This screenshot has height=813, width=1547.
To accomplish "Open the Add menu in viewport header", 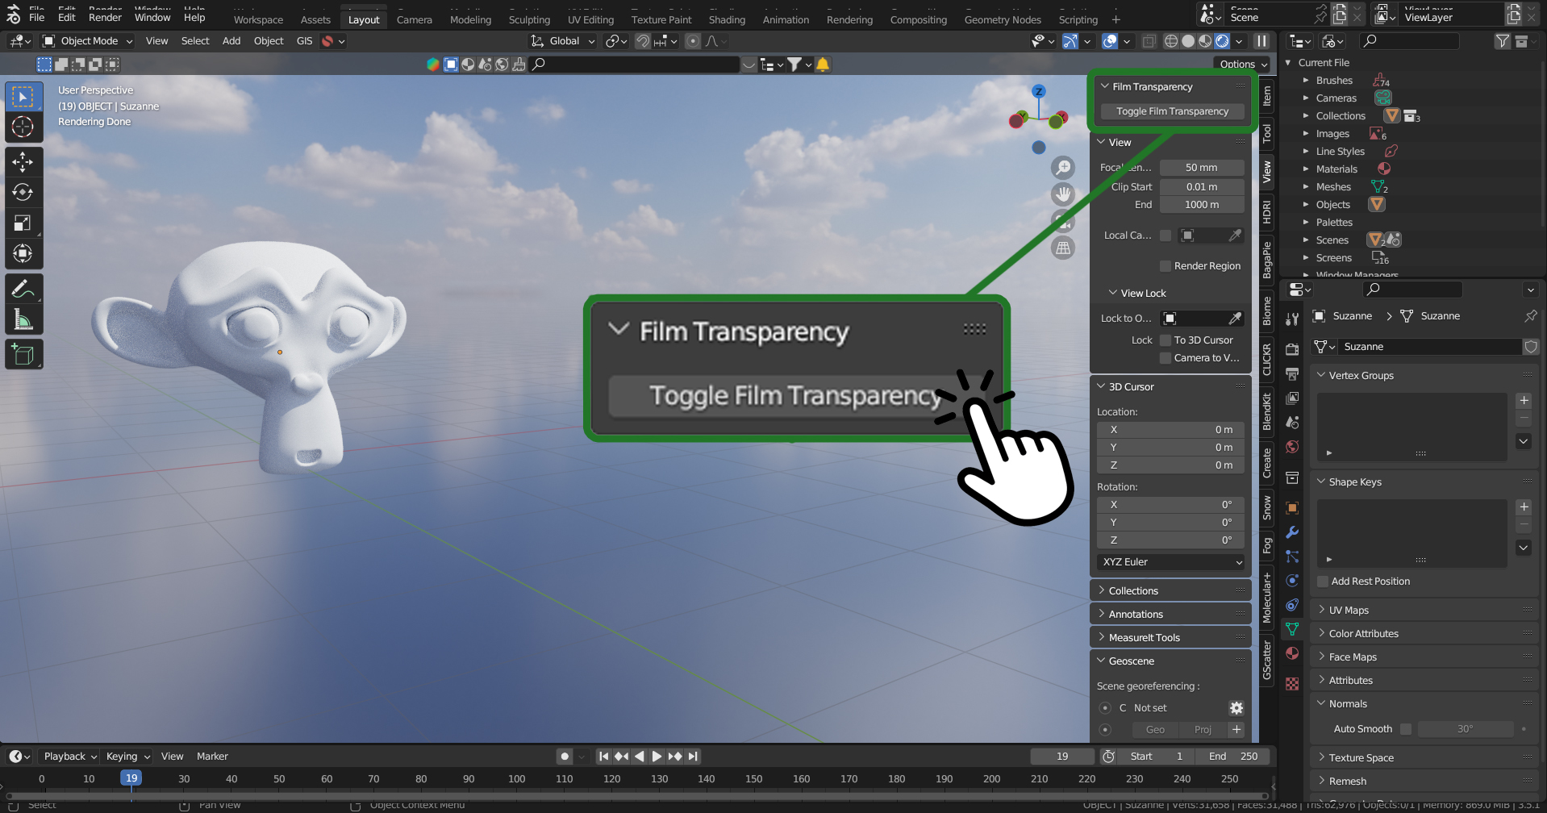I will (x=231, y=41).
